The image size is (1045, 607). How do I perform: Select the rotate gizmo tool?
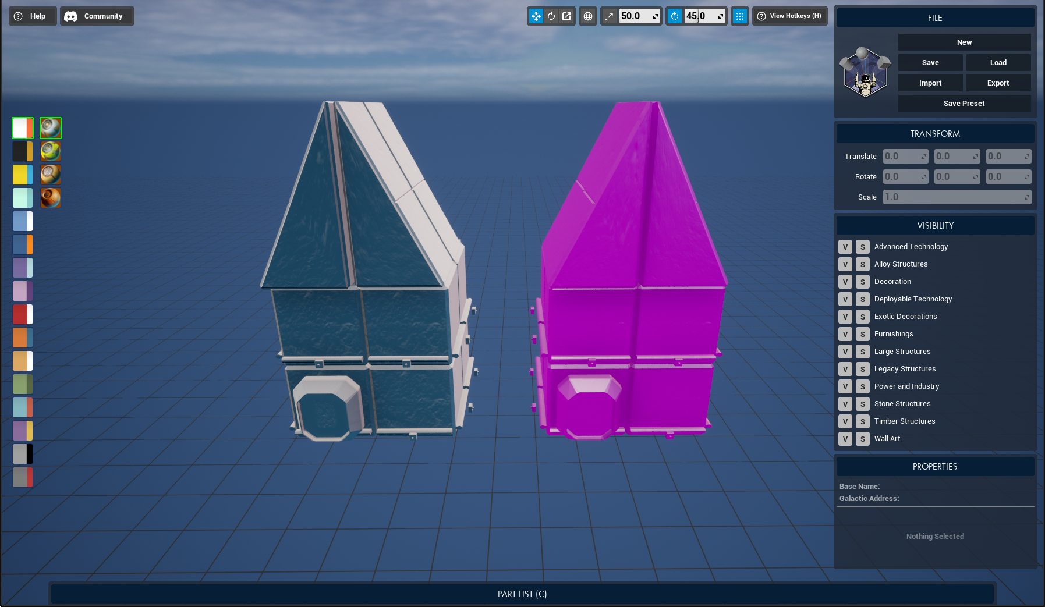pyautogui.click(x=551, y=16)
